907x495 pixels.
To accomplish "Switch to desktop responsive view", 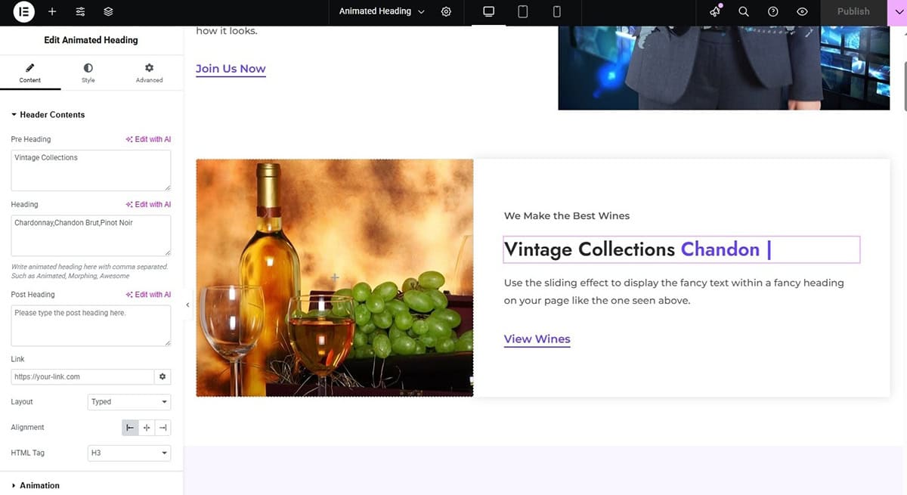I will [x=489, y=11].
